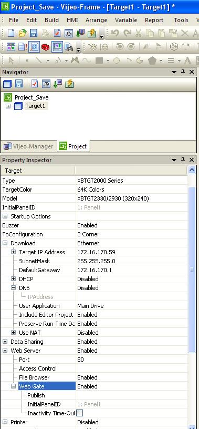Switch to the Vijeo-Manager tab
The height and width of the screenshot is (429, 199).
pyautogui.click(x=28, y=146)
